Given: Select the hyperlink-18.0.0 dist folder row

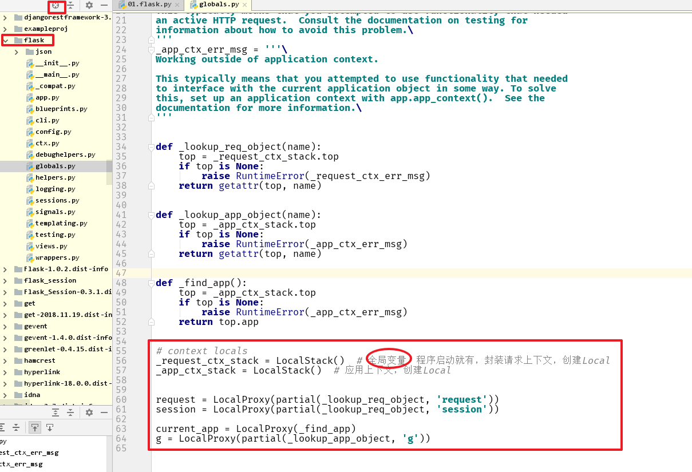Looking at the screenshot, I should click(56, 383).
